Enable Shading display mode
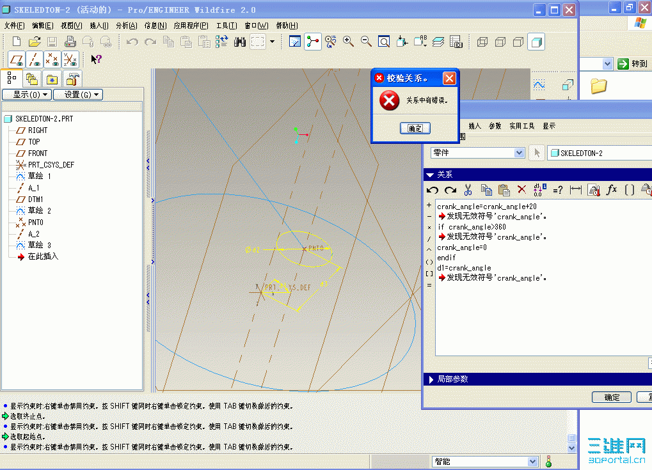Viewport: 652px width, 470px height. (x=536, y=42)
